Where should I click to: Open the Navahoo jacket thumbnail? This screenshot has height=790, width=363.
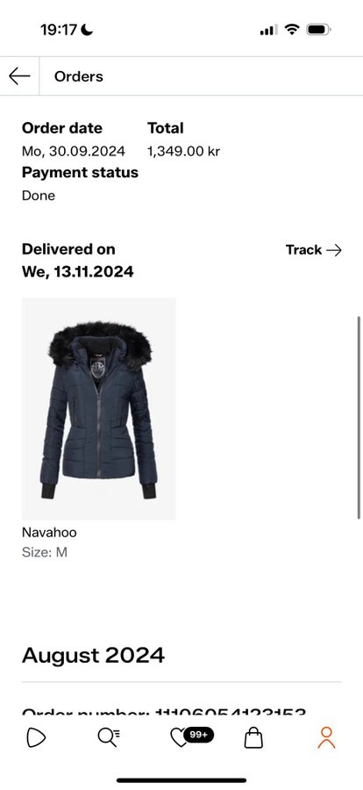point(99,408)
